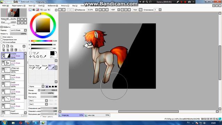Open the Редактировать menu
Viewport: 222px width, 125px height.
click(18, 6)
